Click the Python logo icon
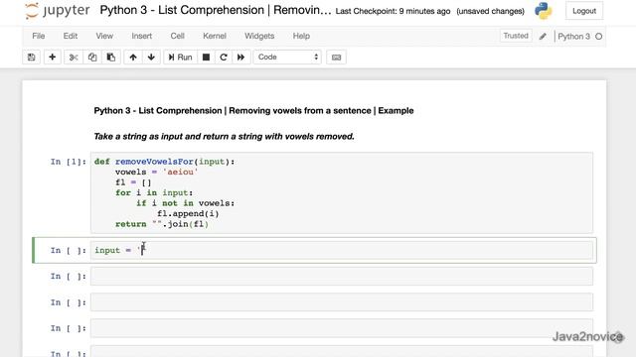636x357 pixels. point(544,11)
